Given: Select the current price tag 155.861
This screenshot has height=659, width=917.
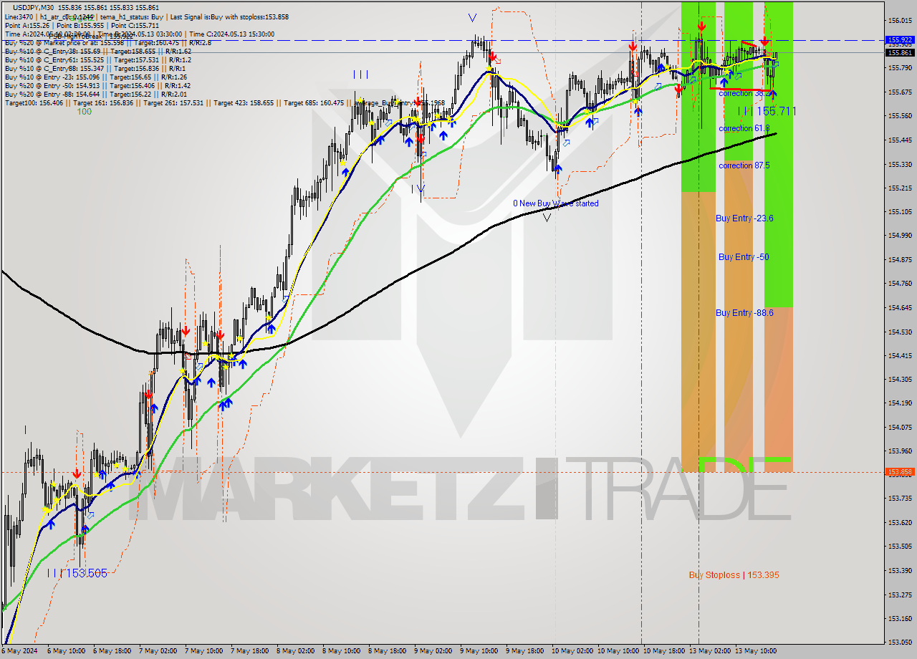Looking at the screenshot, I should 900,52.
